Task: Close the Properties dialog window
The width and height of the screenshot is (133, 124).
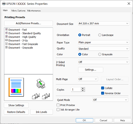Action: point(129,4)
